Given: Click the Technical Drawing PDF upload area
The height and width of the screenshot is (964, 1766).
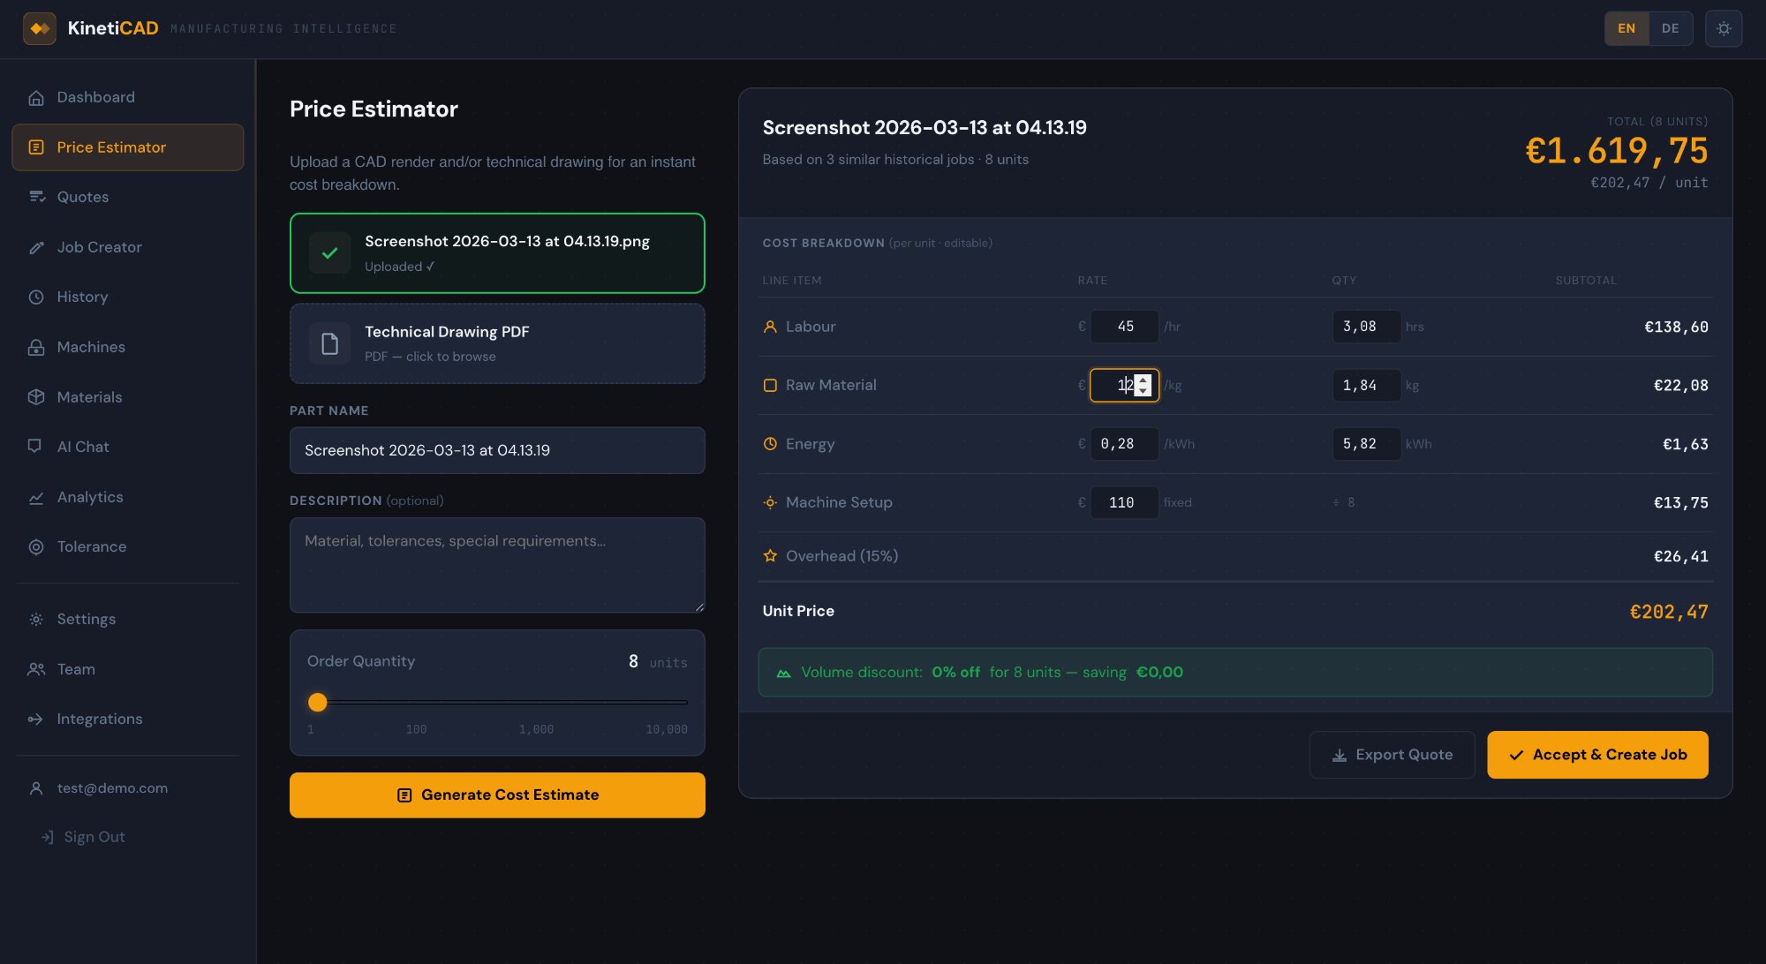Looking at the screenshot, I should click(x=497, y=343).
